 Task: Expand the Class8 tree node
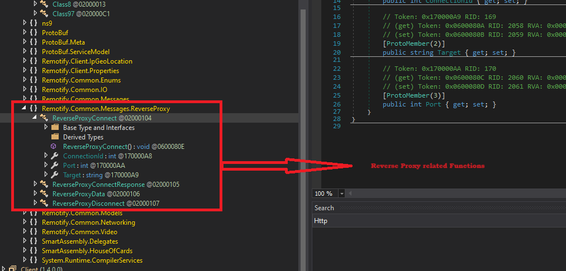[x=35, y=4]
